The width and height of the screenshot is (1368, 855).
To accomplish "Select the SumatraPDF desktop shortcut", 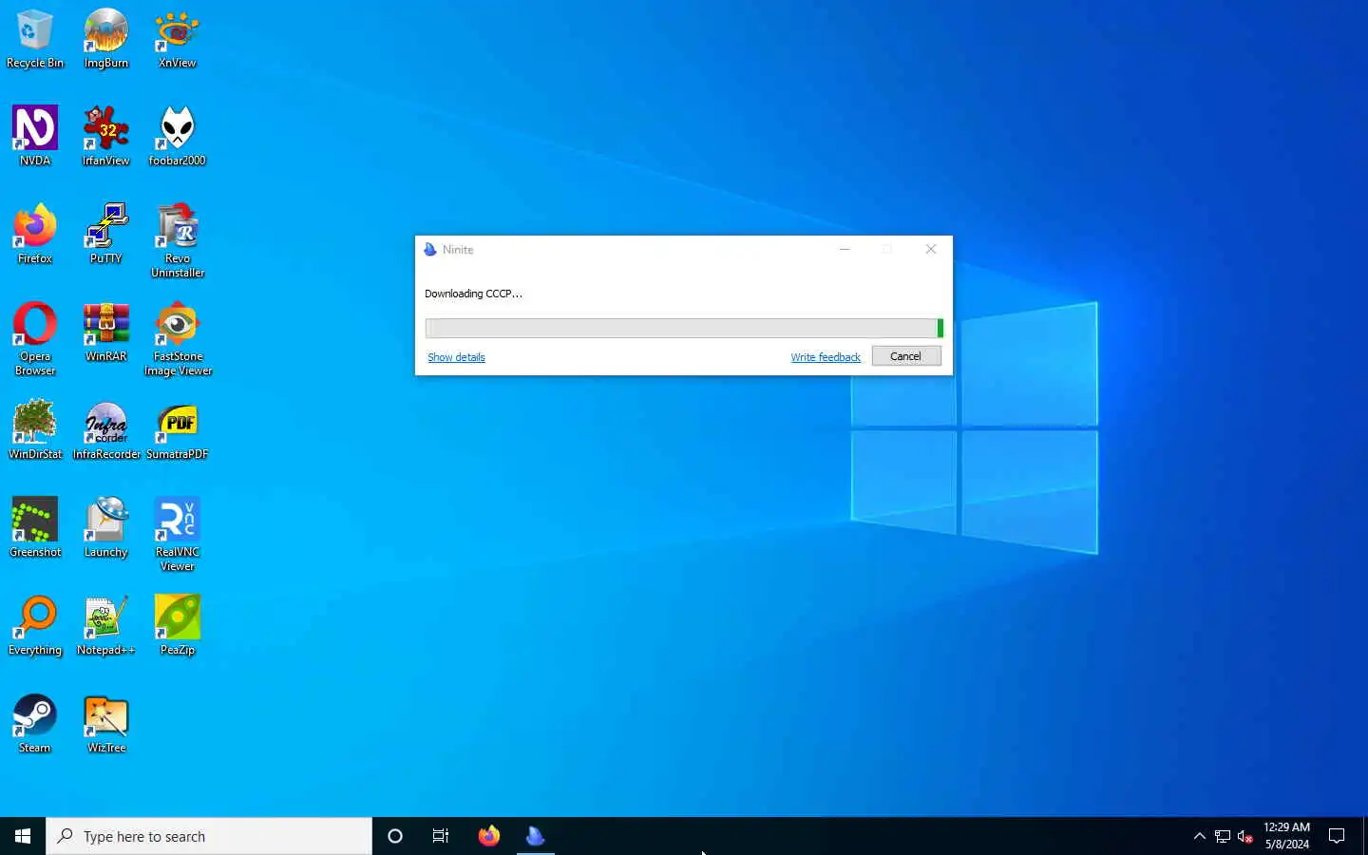I will point(177,429).
